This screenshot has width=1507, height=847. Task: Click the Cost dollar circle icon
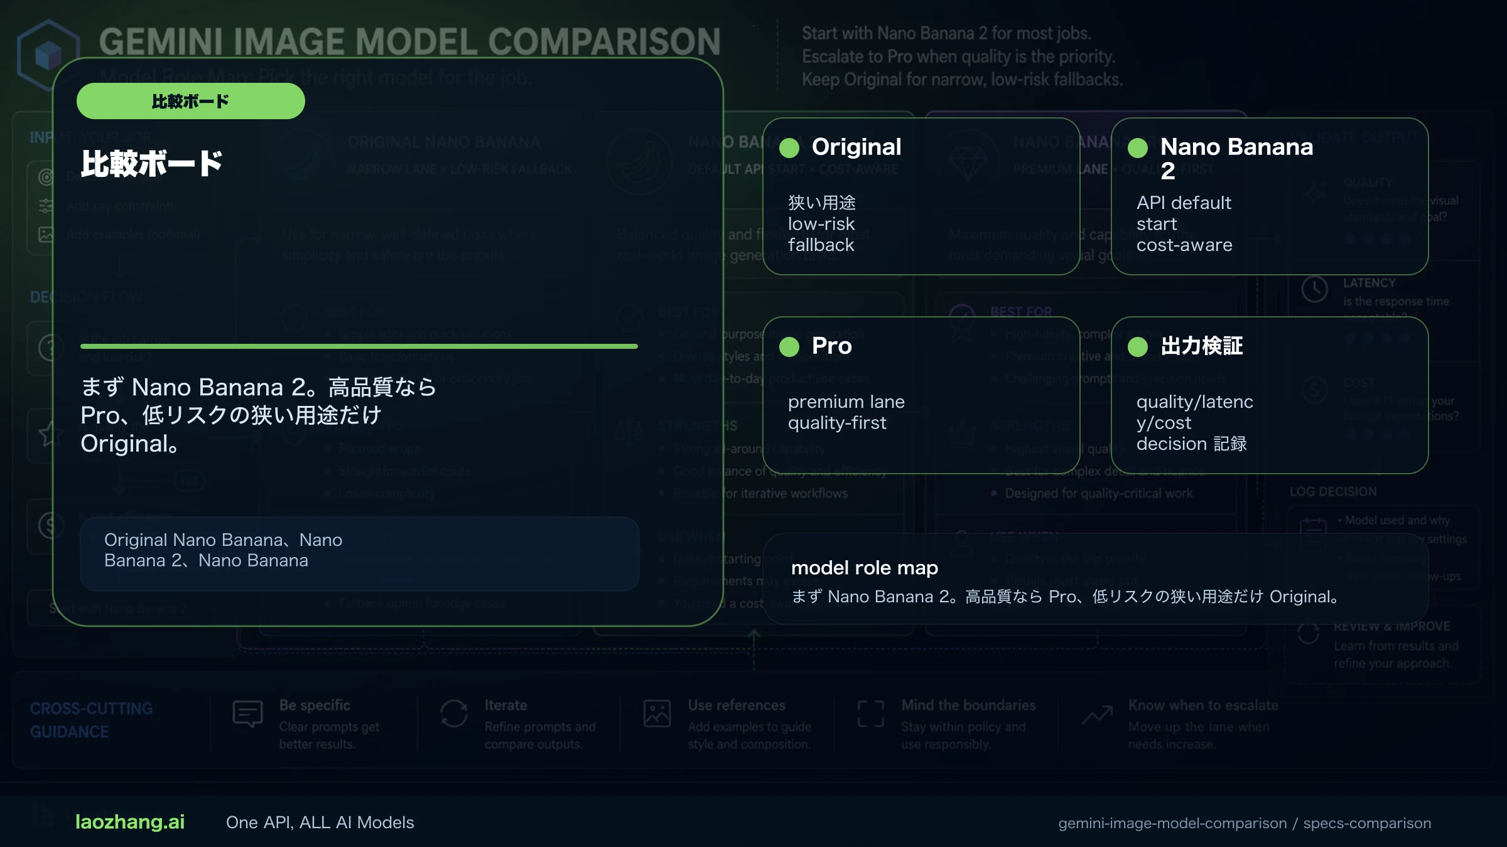(x=1314, y=390)
